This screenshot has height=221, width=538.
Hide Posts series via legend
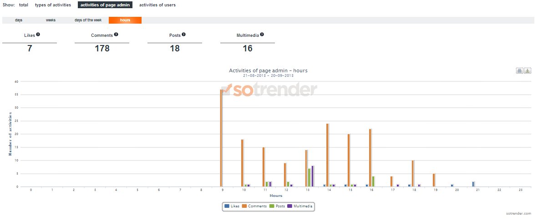(x=279, y=206)
